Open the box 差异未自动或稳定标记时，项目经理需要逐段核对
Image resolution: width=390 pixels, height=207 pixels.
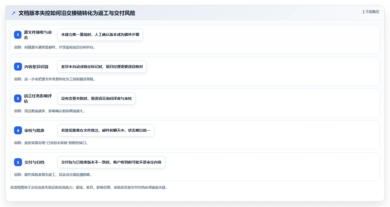pyautogui.click(x=102, y=67)
